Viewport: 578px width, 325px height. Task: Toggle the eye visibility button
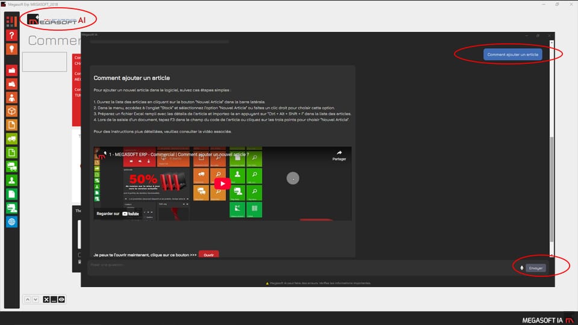61,299
